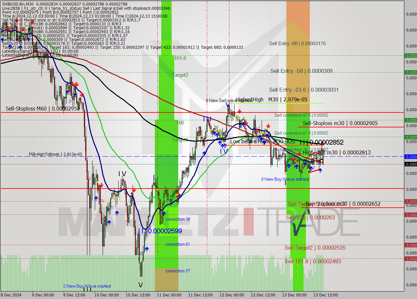The height and width of the screenshot is (299, 417).
Task: Click the correction 38 label
Action: [178, 219]
